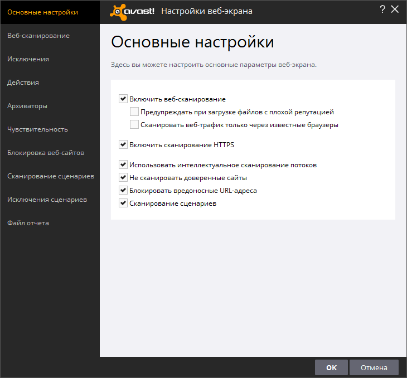Enable 'Предупреждать при загрузке файлов с плохой репутацией'
The image size is (407, 378).
pos(134,112)
